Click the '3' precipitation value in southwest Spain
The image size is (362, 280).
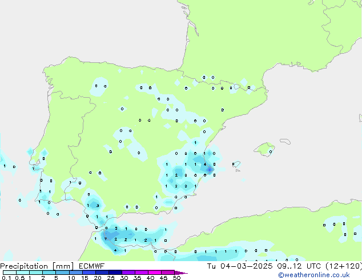coord(98,206)
